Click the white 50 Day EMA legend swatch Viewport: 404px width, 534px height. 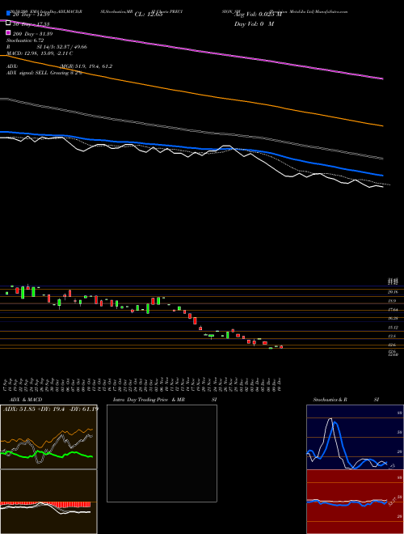[8, 23]
